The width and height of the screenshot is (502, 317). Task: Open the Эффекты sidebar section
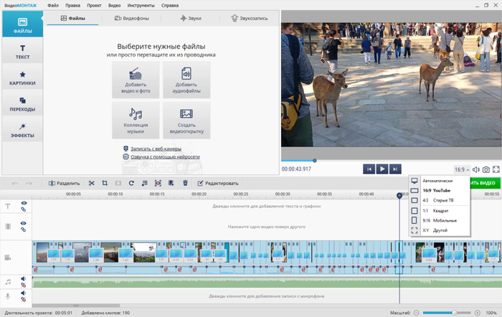(22, 129)
